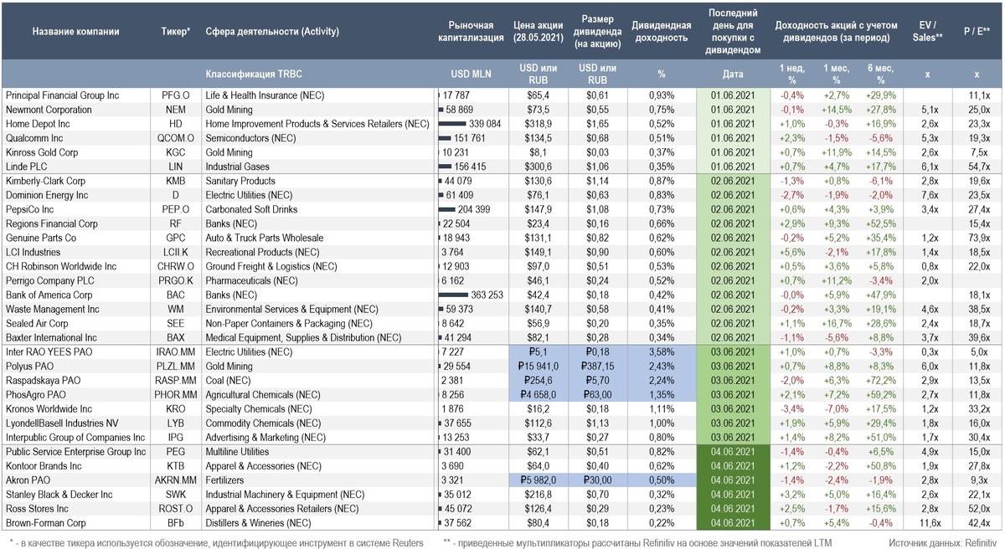Click the 'Название компании' column header
Image resolution: width=1005 pixels, height=554 pixels.
pyautogui.click(x=75, y=32)
